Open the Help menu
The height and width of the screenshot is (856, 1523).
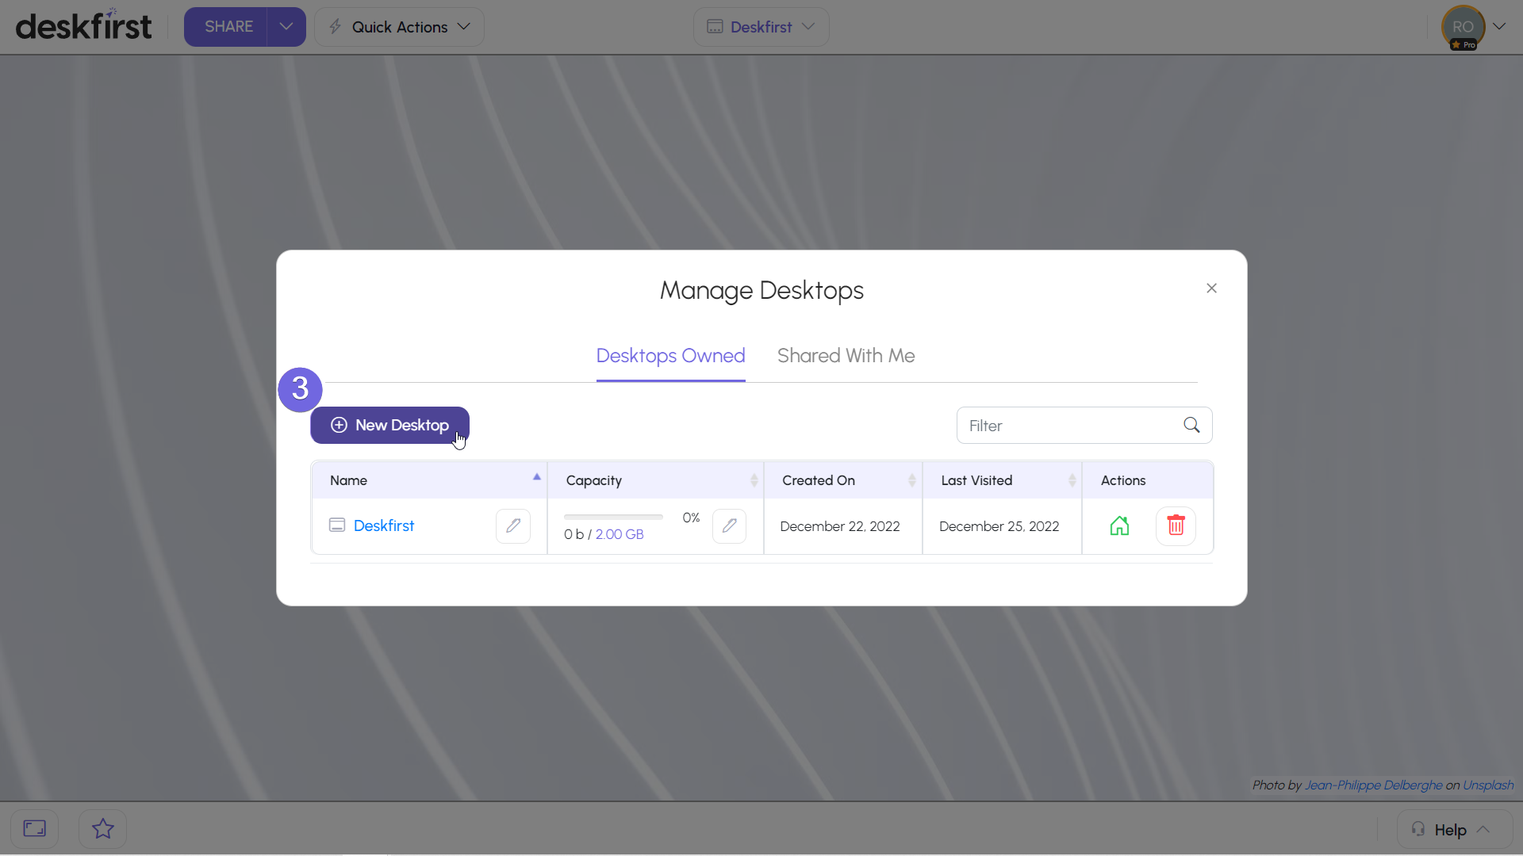(x=1455, y=829)
